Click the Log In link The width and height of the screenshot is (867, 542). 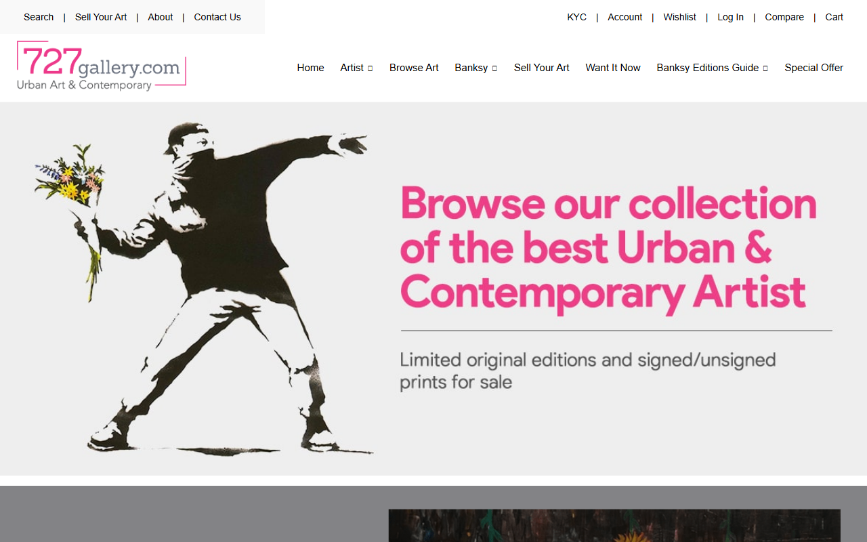(x=730, y=17)
